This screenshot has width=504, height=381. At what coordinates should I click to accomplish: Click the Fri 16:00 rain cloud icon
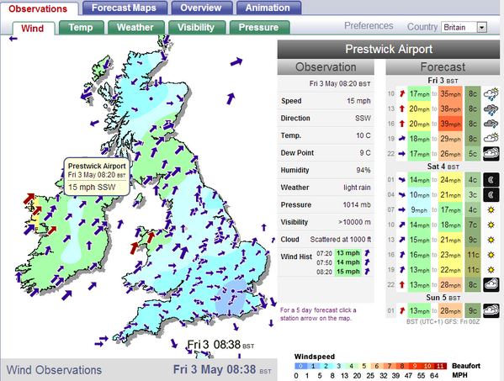pos(491,124)
